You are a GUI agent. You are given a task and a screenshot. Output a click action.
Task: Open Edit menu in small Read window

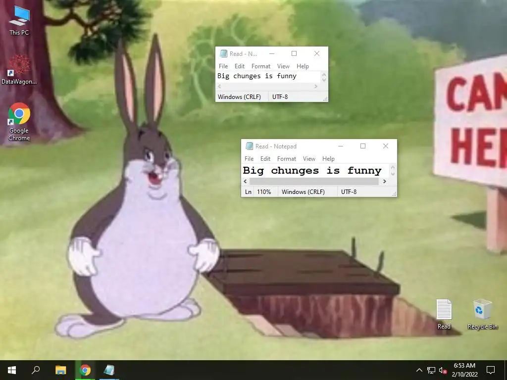pos(240,66)
